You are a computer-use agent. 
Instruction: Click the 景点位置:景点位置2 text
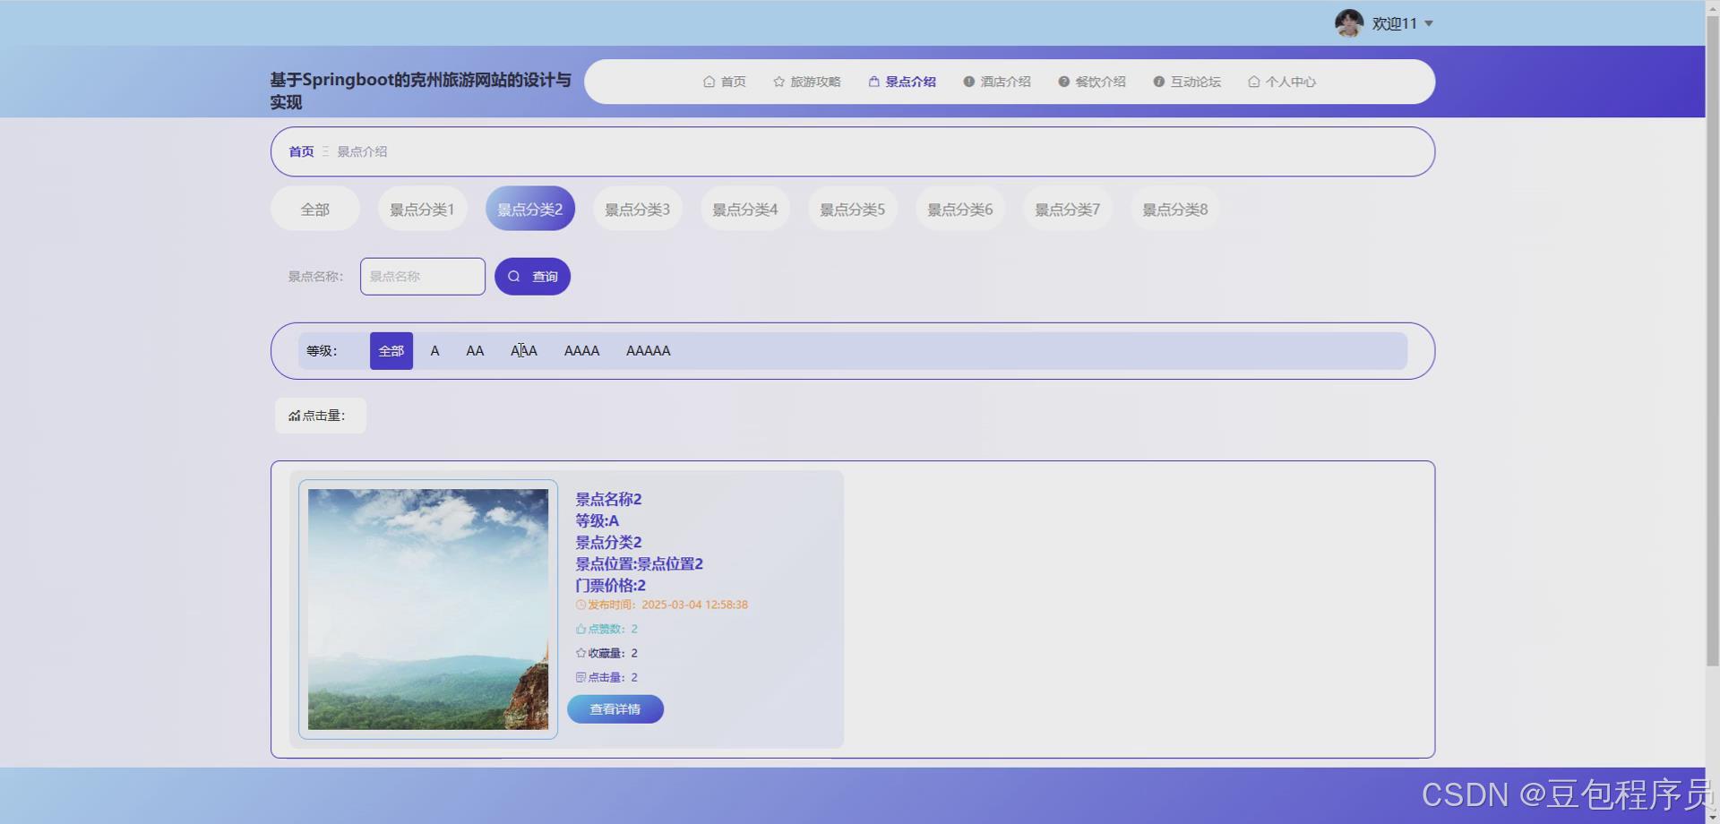click(x=639, y=563)
